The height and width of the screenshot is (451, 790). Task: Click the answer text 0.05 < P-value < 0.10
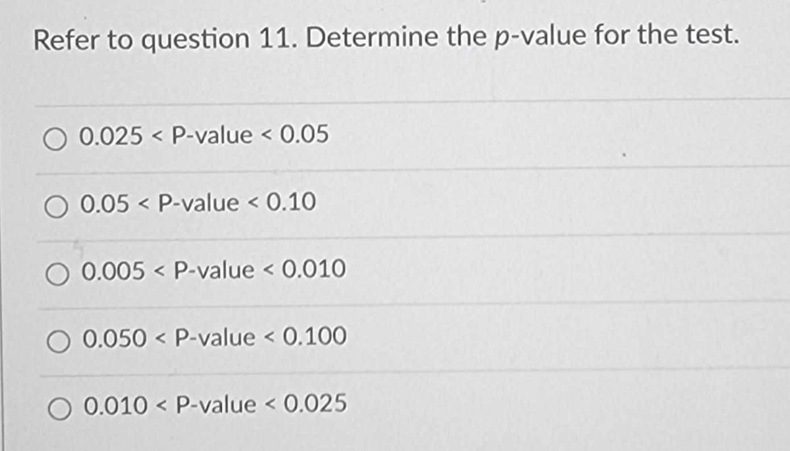[197, 203]
